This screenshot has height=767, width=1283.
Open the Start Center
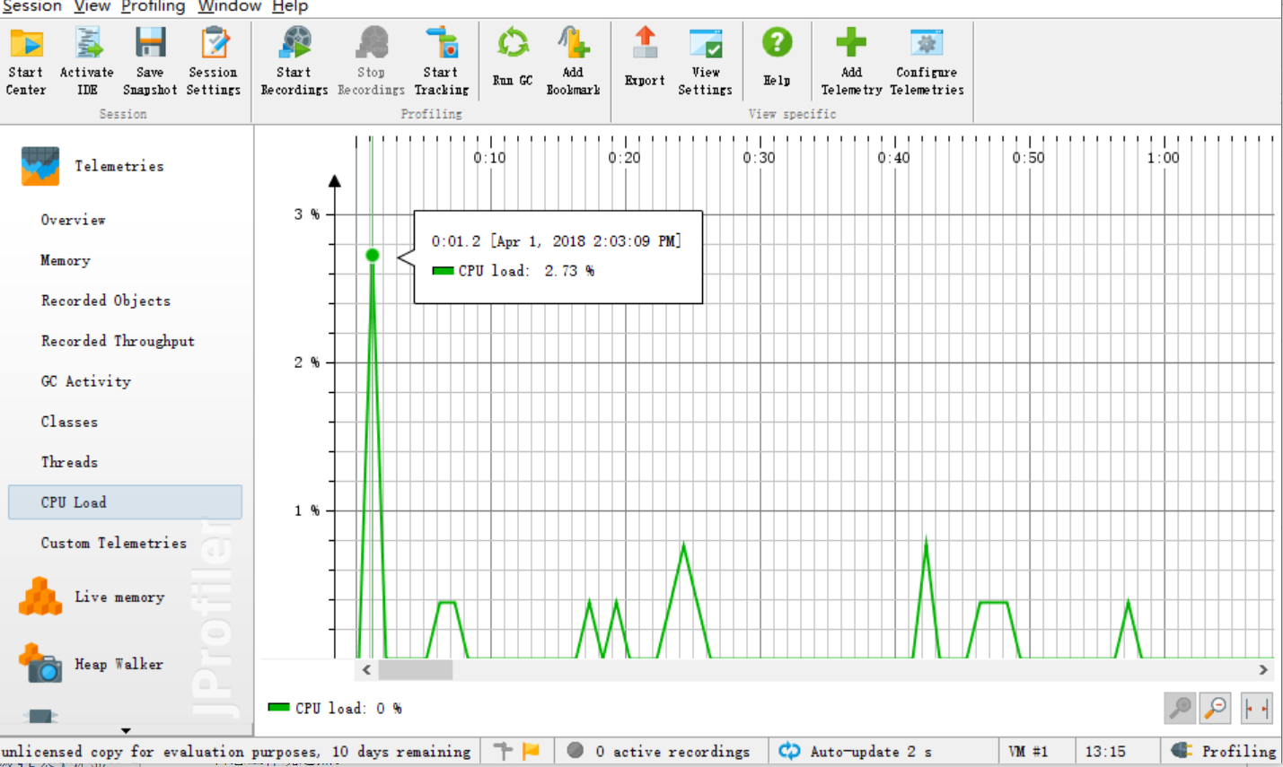(x=26, y=61)
